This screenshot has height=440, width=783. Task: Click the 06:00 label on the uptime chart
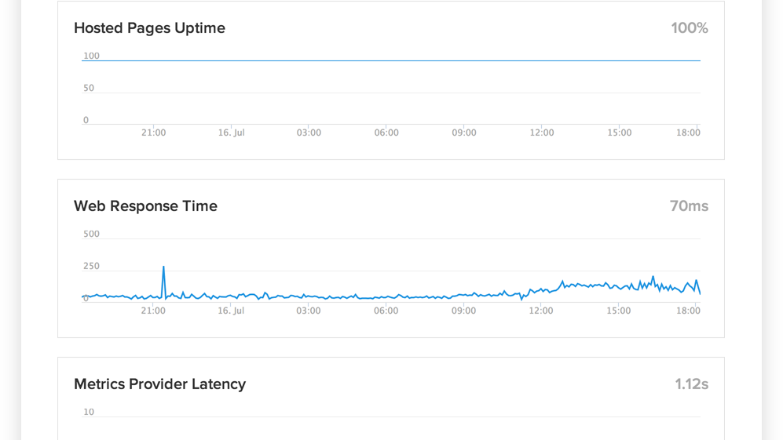pos(386,133)
